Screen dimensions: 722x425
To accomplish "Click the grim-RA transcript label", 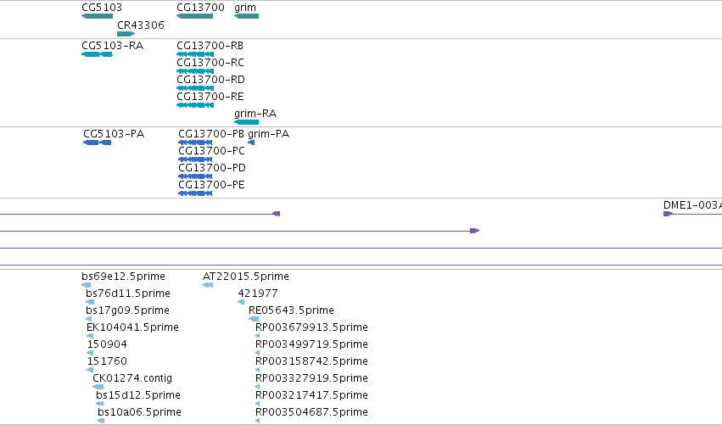I will (255, 114).
